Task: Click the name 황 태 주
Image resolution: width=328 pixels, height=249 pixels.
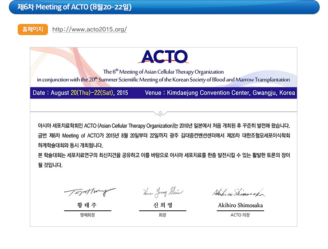Action: [87, 205]
